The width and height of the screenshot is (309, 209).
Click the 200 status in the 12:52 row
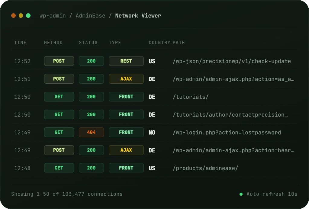[x=91, y=61]
